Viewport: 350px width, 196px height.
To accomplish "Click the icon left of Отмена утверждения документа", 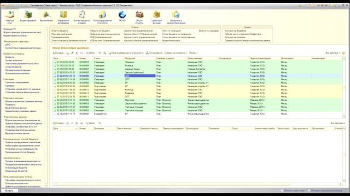I will click(x=104, y=53).
